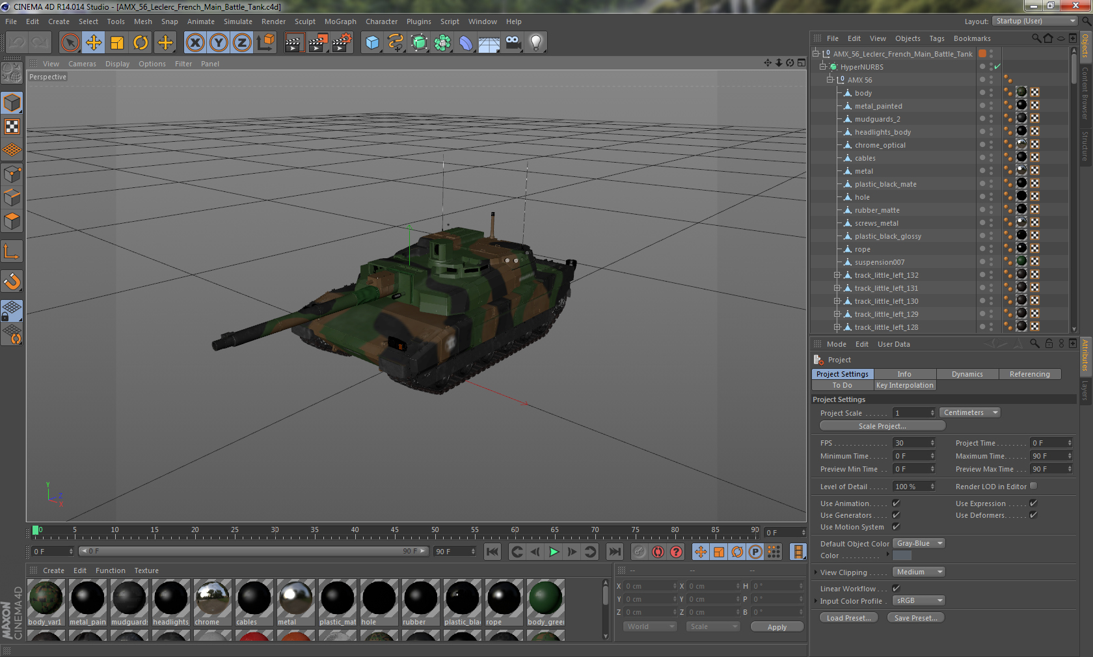Open the Simulate menu

point(238,21)
